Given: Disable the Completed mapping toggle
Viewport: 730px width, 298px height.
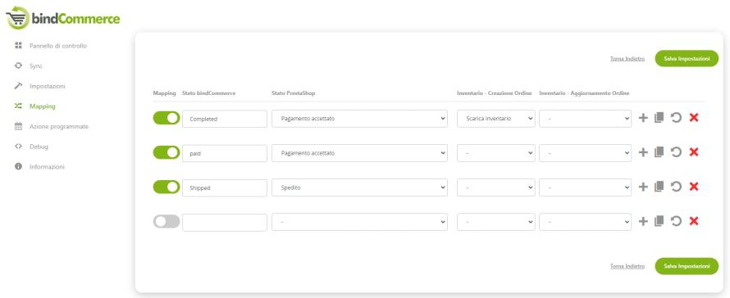Looking at the screenshot, I should 167,118.
